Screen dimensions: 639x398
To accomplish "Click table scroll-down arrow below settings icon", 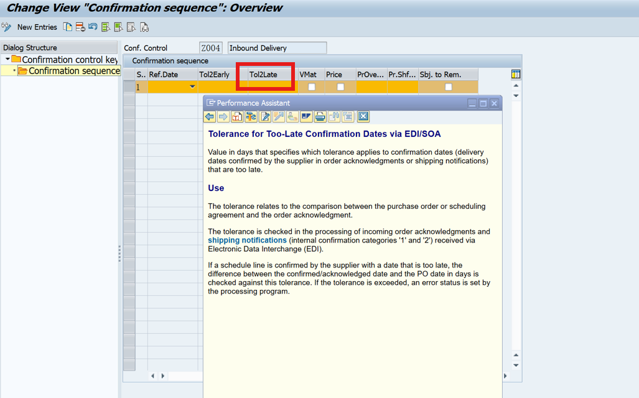I will click(x=516, y=96).
